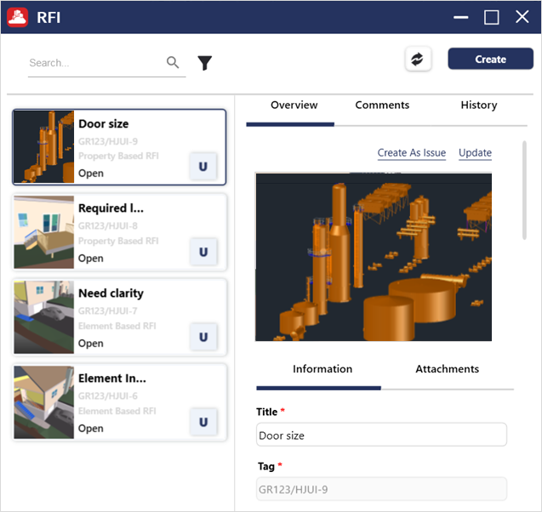Select the 'Door size' card title
542x512 pixels.
pyautogui.click(x=103, y=123)
